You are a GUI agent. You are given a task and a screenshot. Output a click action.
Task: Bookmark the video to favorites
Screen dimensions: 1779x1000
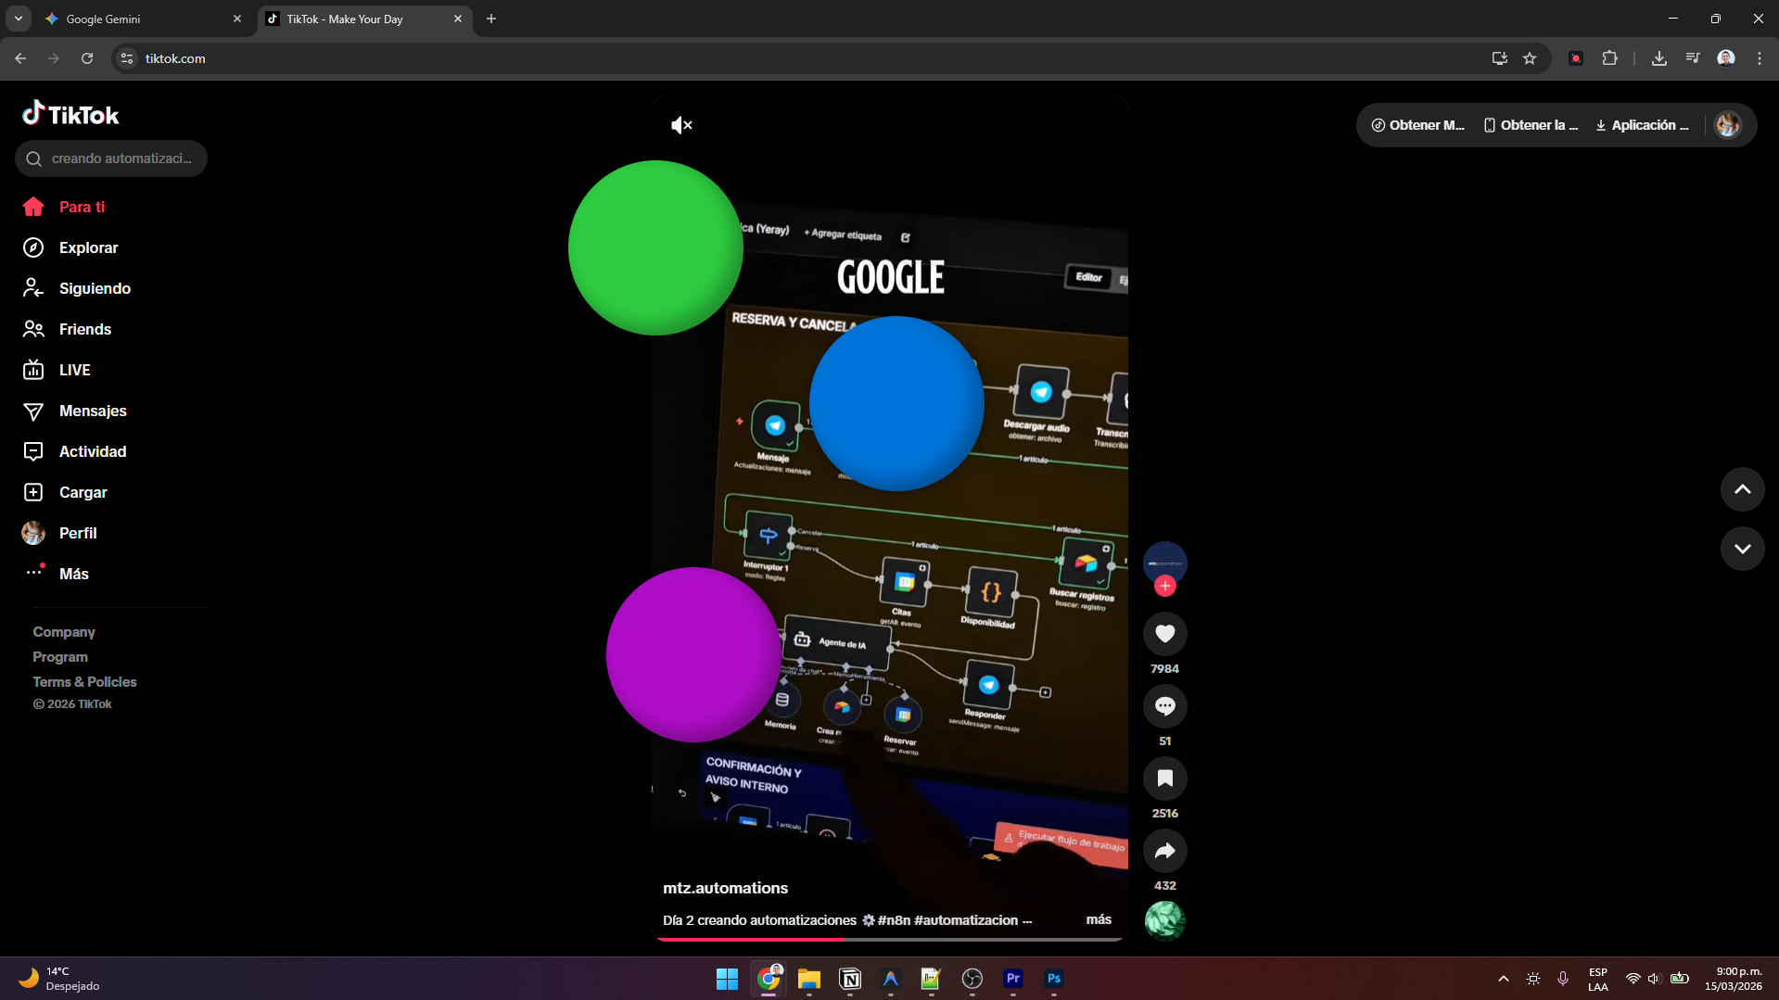tap(1165, 778)
